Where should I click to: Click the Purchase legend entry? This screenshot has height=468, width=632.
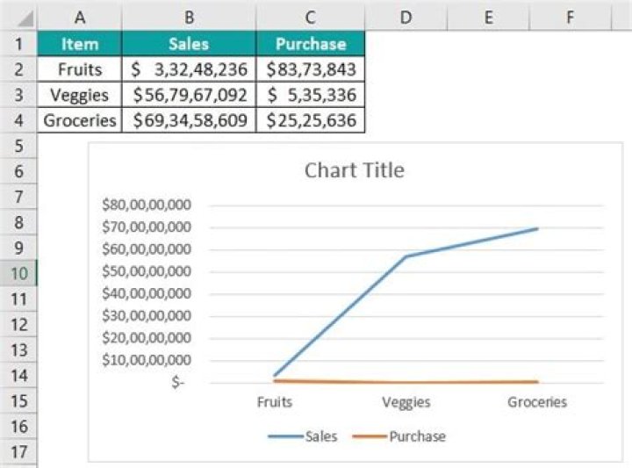(x=399, y=436)
